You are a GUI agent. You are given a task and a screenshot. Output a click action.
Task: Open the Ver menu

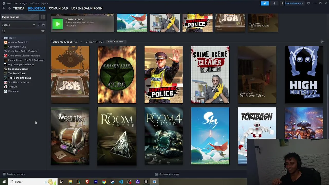(16, 3)
